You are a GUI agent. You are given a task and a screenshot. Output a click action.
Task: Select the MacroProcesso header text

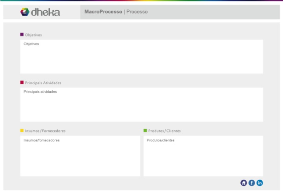coord(103,12)
